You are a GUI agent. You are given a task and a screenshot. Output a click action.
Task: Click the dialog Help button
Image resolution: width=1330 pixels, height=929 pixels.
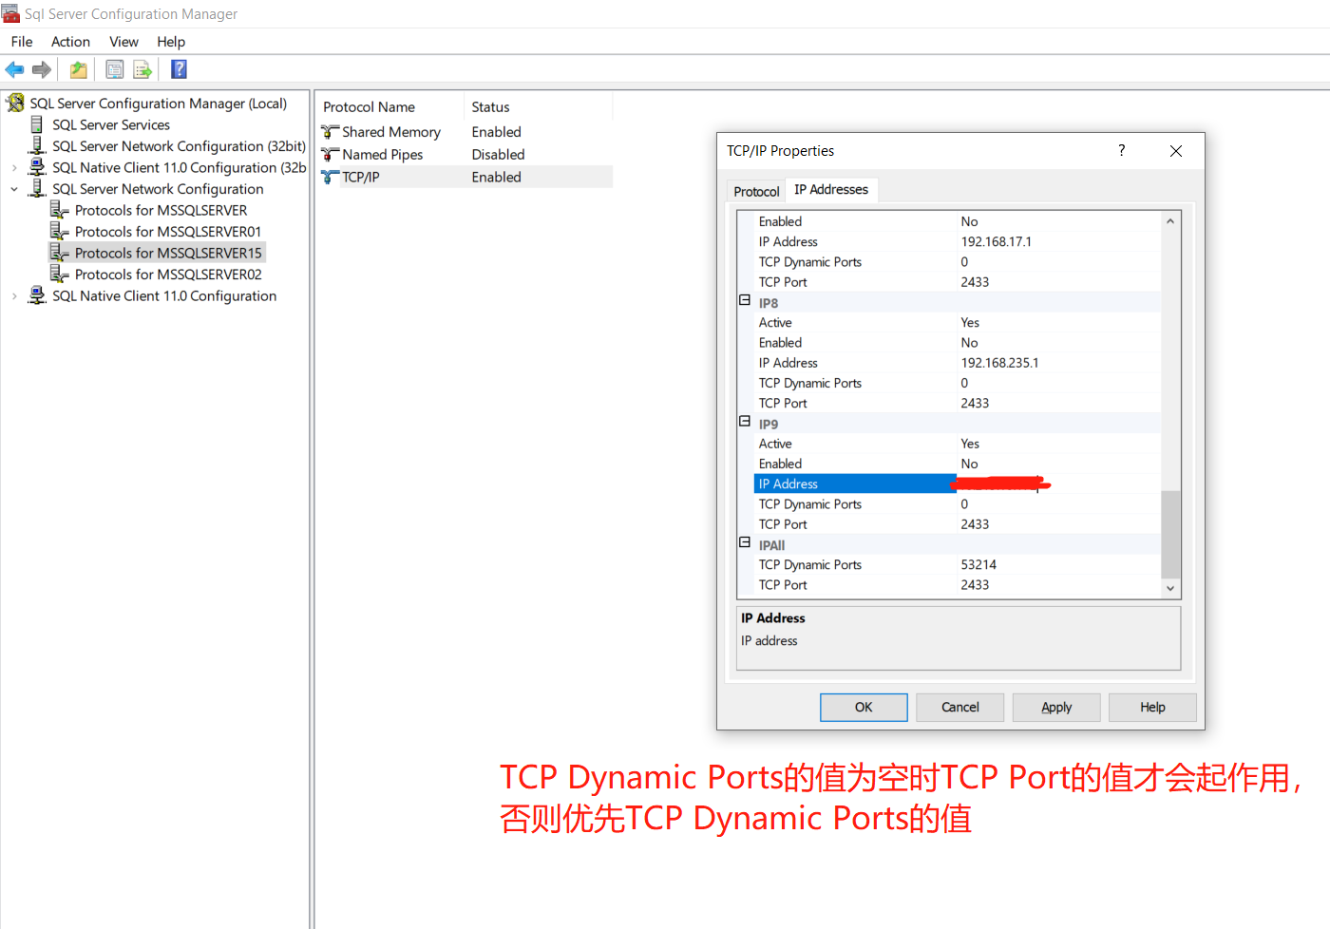click(x=1152, y=707)
